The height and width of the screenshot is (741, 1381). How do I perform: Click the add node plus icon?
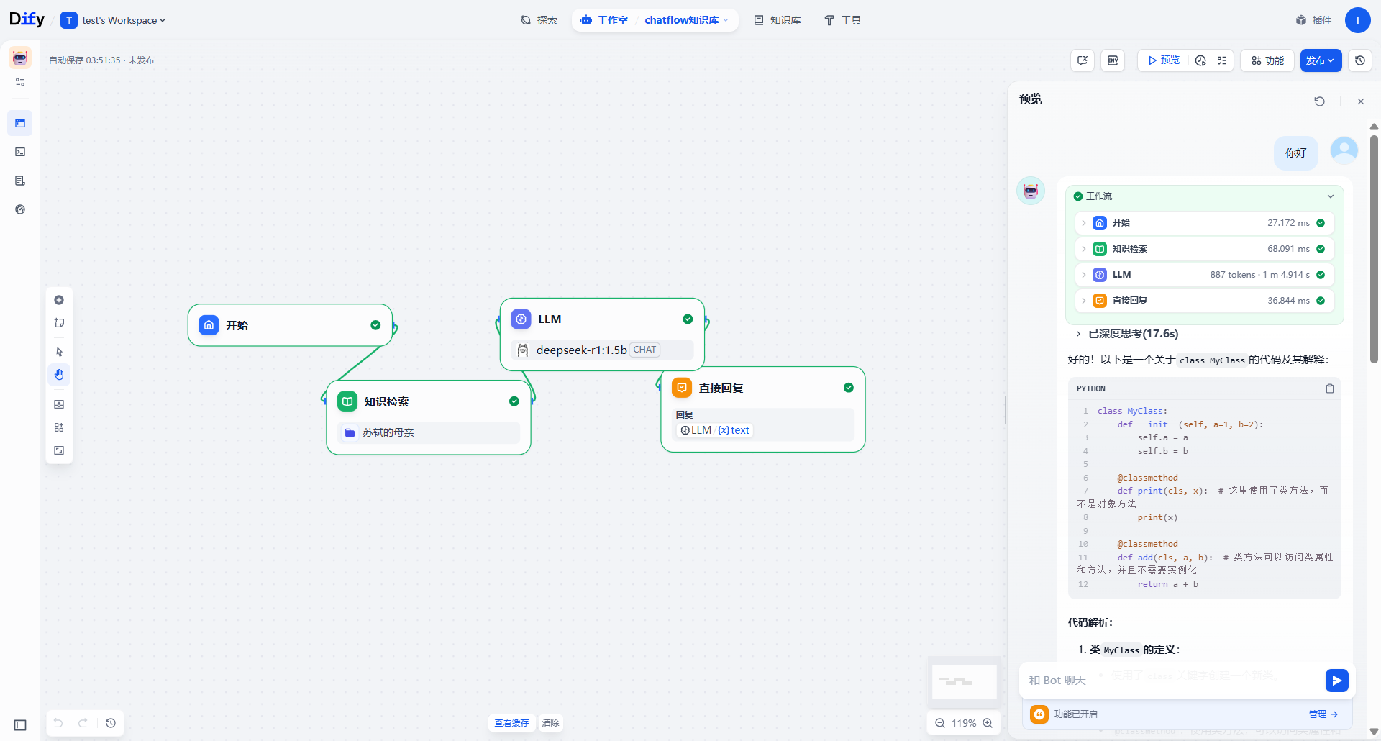59,300
